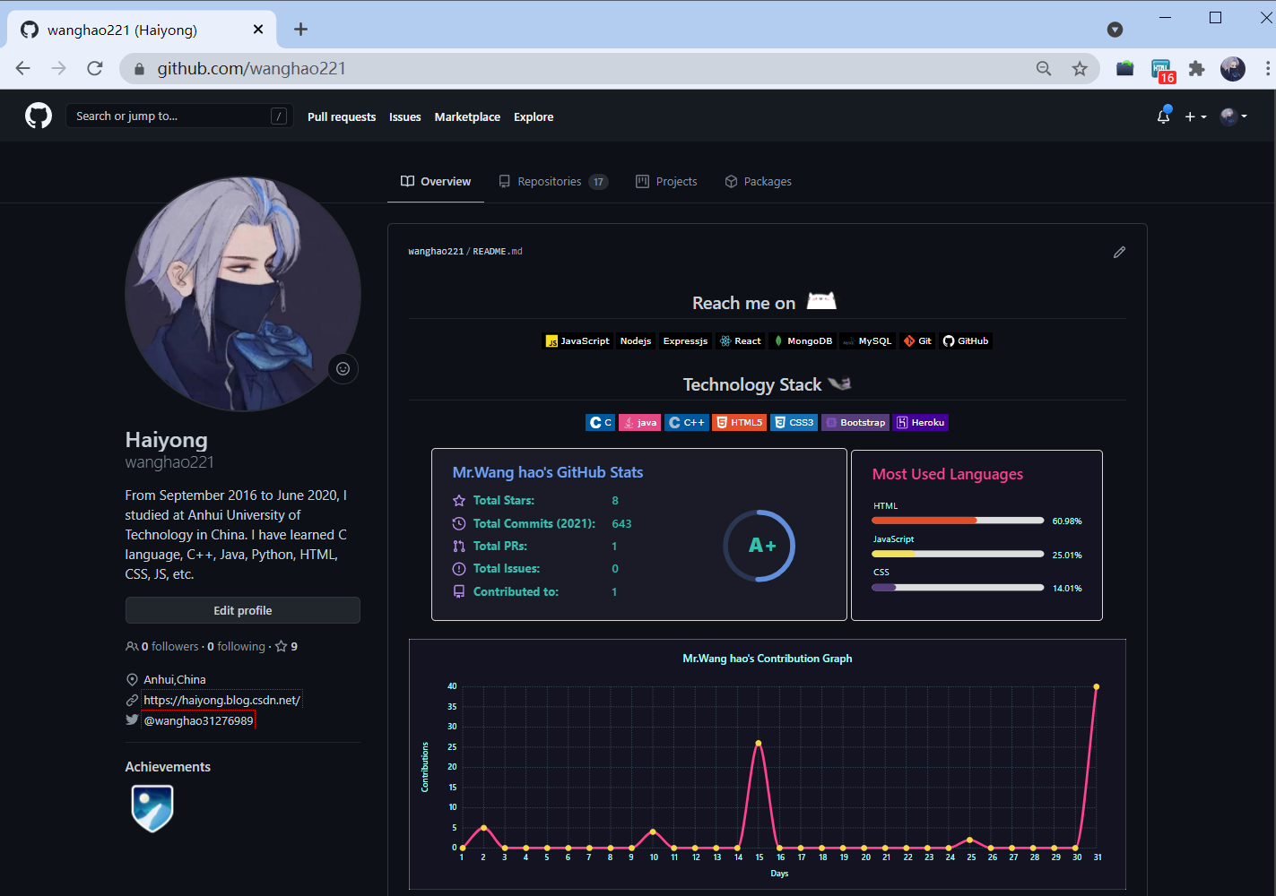1276x896 pixels.
Task: Close the wanghao221 browser tab
Action: [258, 30]
